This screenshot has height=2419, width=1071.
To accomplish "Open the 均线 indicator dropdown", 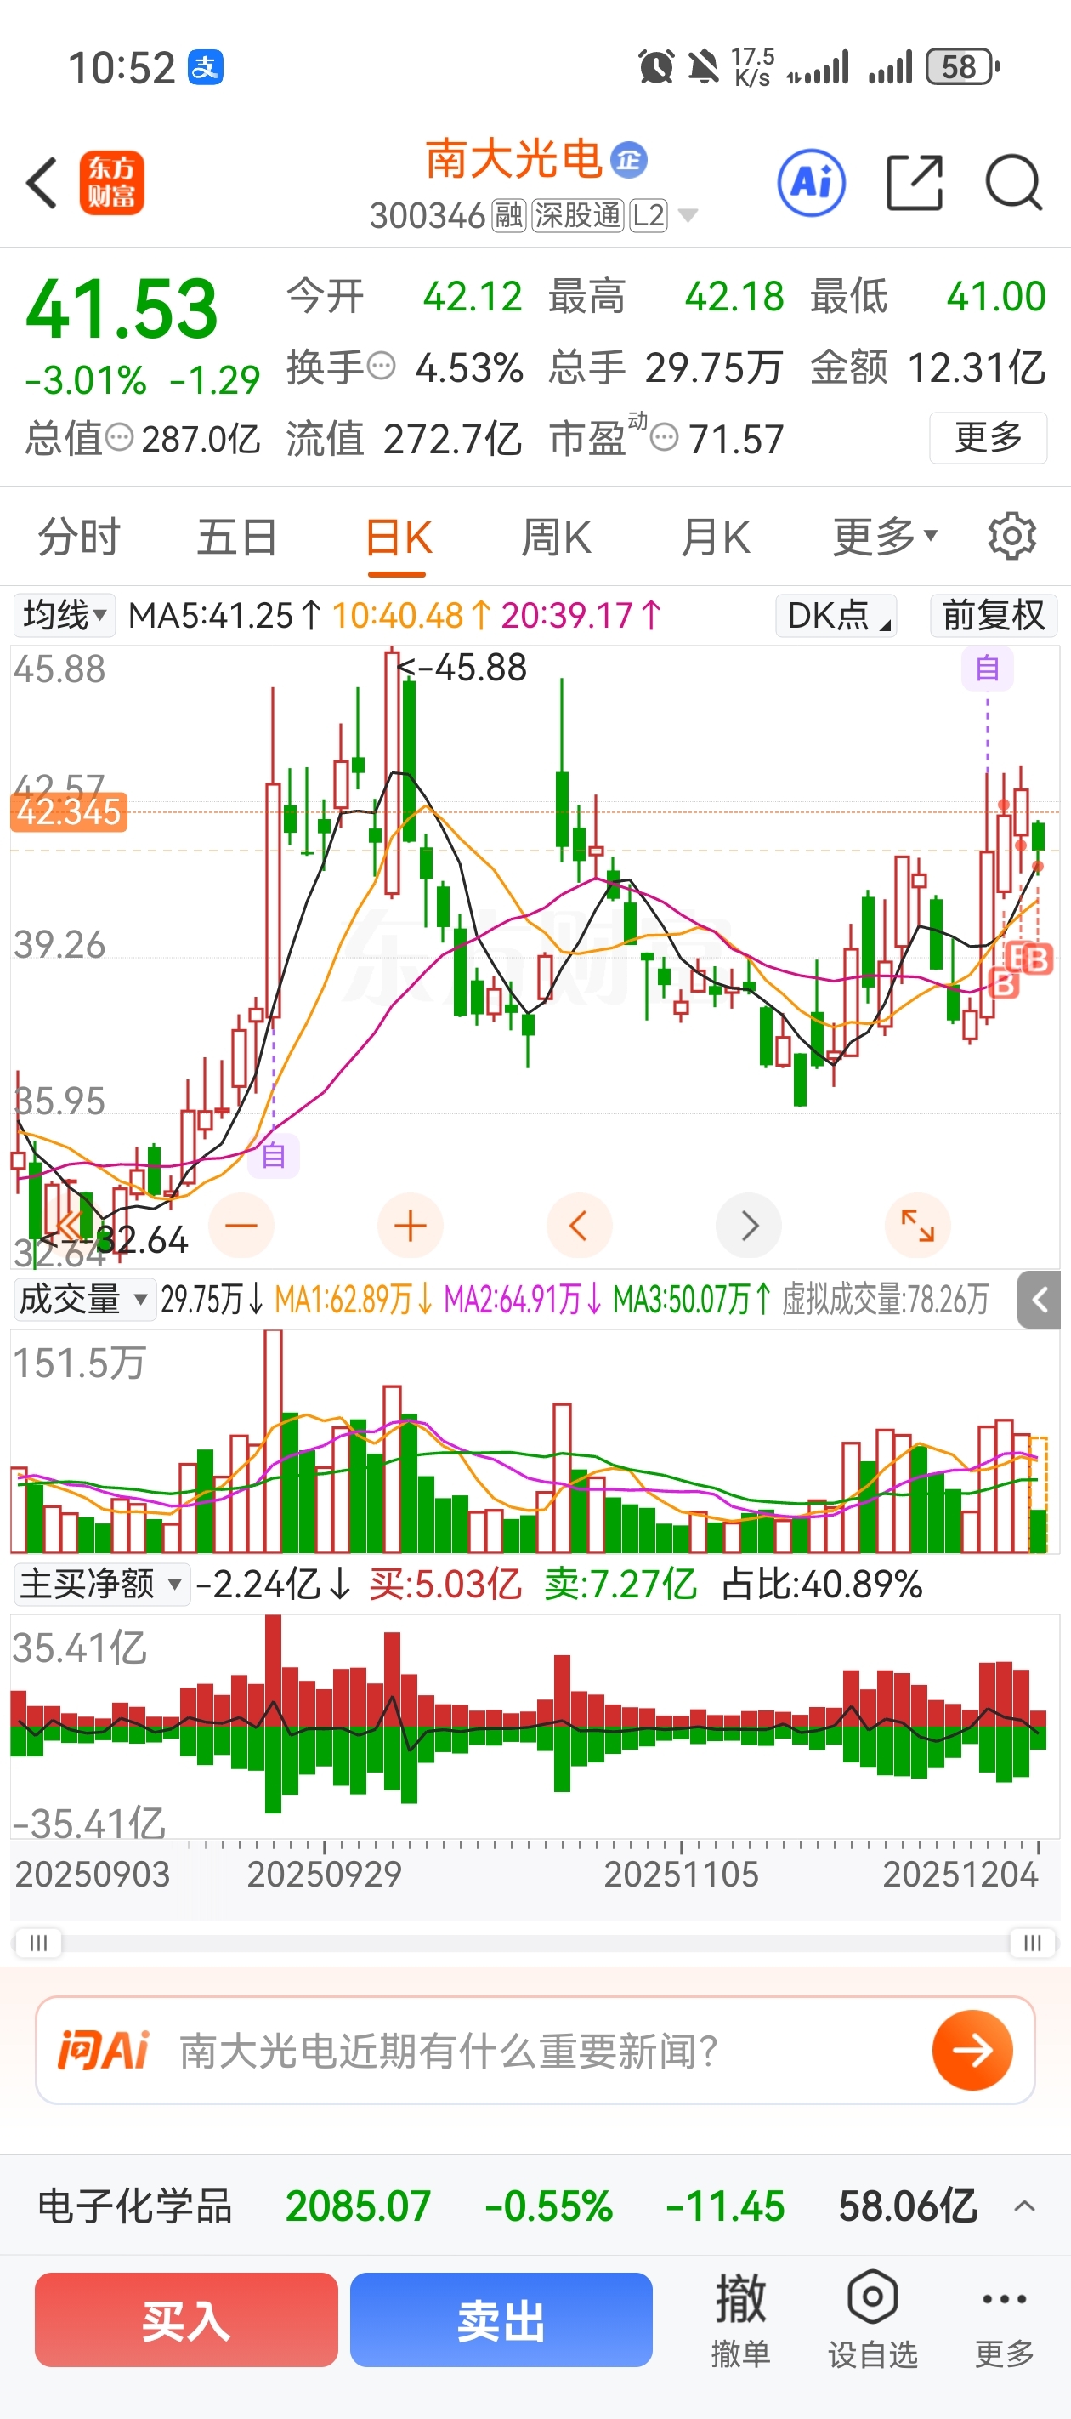I will pos(65,616).
